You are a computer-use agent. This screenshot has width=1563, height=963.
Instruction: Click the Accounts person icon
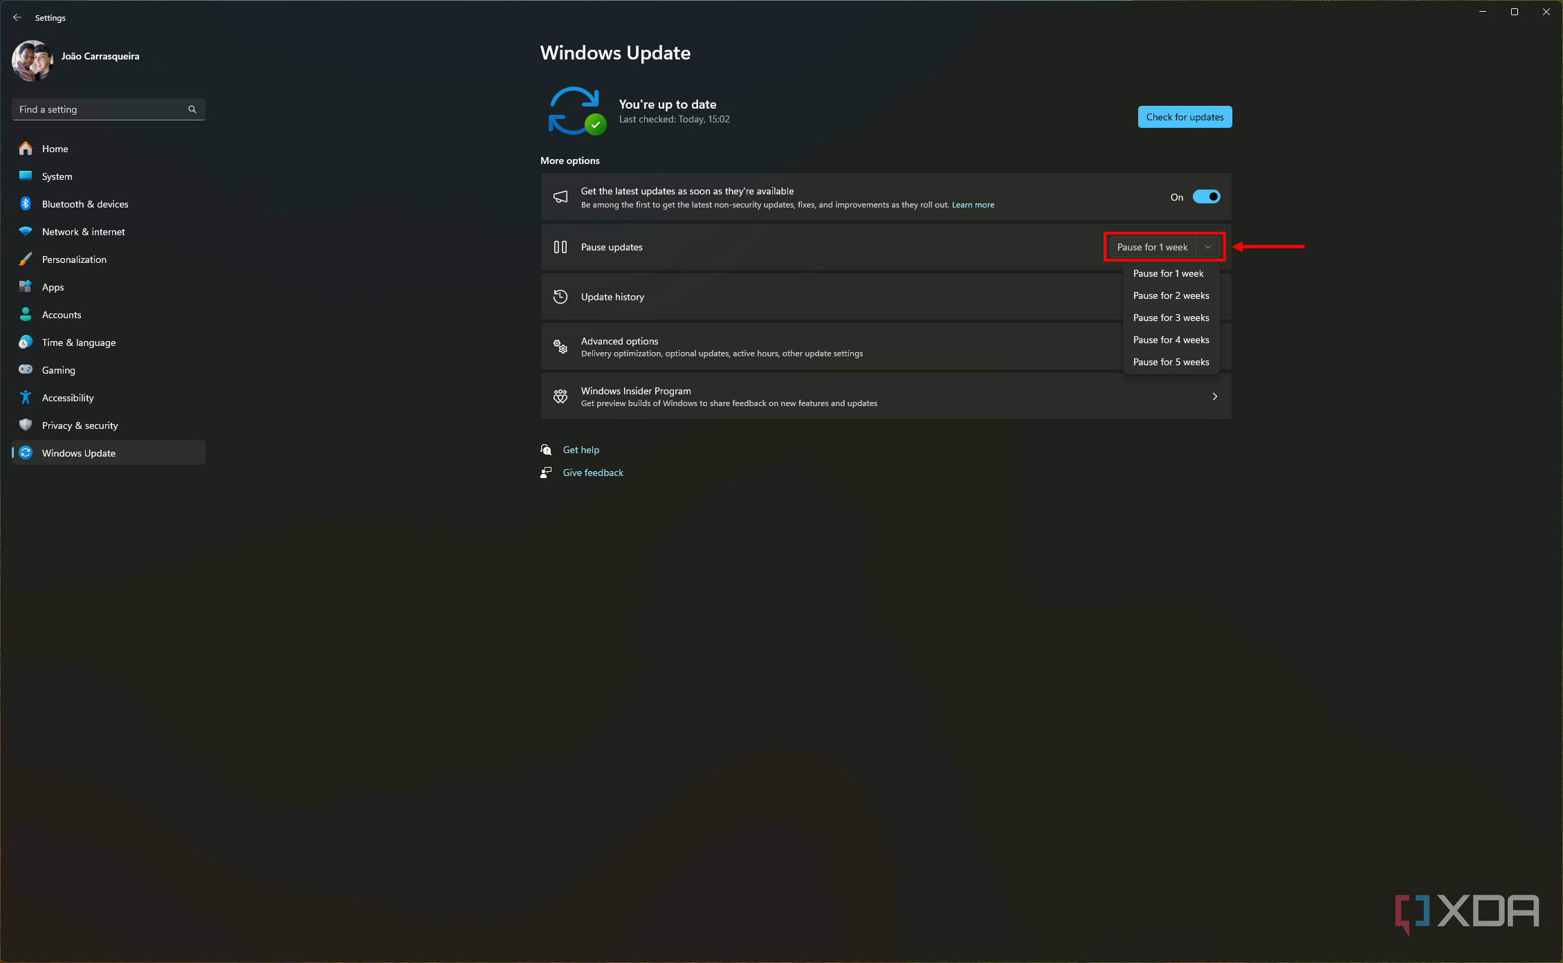pos(26,314)
